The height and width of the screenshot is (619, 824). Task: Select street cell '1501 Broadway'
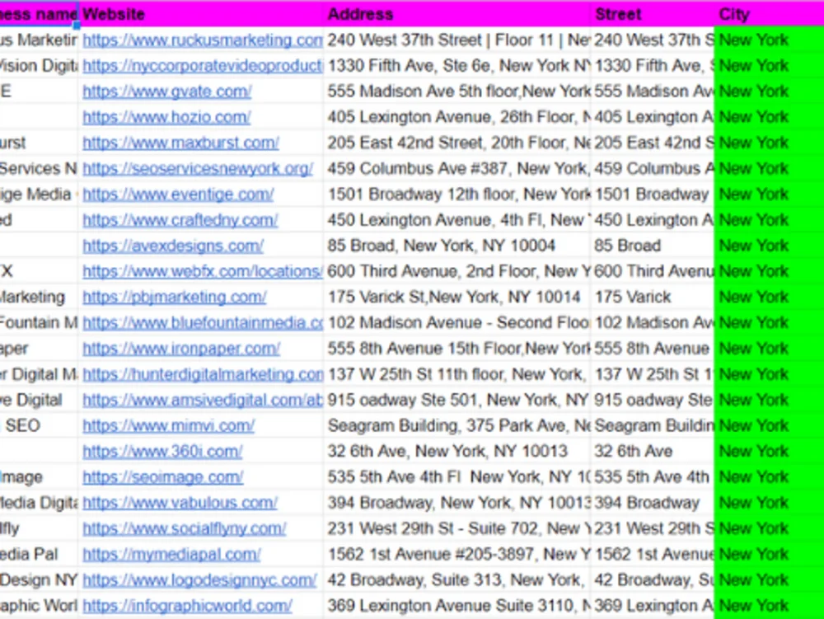tap(652, 195)
